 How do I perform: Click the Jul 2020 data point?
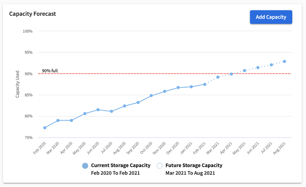(111, 111)
